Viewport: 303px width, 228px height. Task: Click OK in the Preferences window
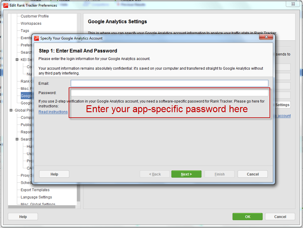(x=248, y=217)
